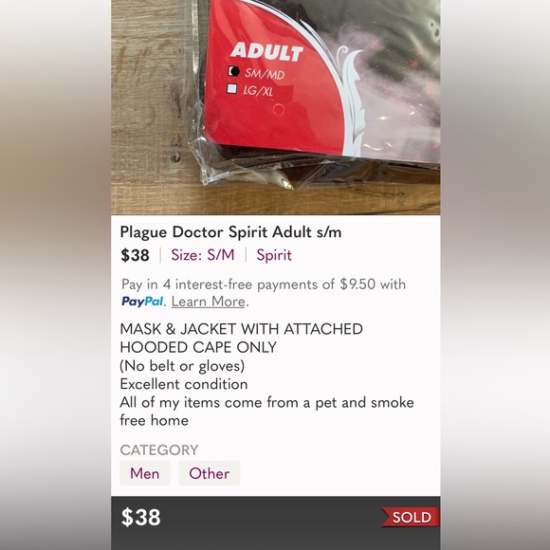This screenshot has width=550, height=550.
Task: Click the PayPal logo
Action: [142, 302]
